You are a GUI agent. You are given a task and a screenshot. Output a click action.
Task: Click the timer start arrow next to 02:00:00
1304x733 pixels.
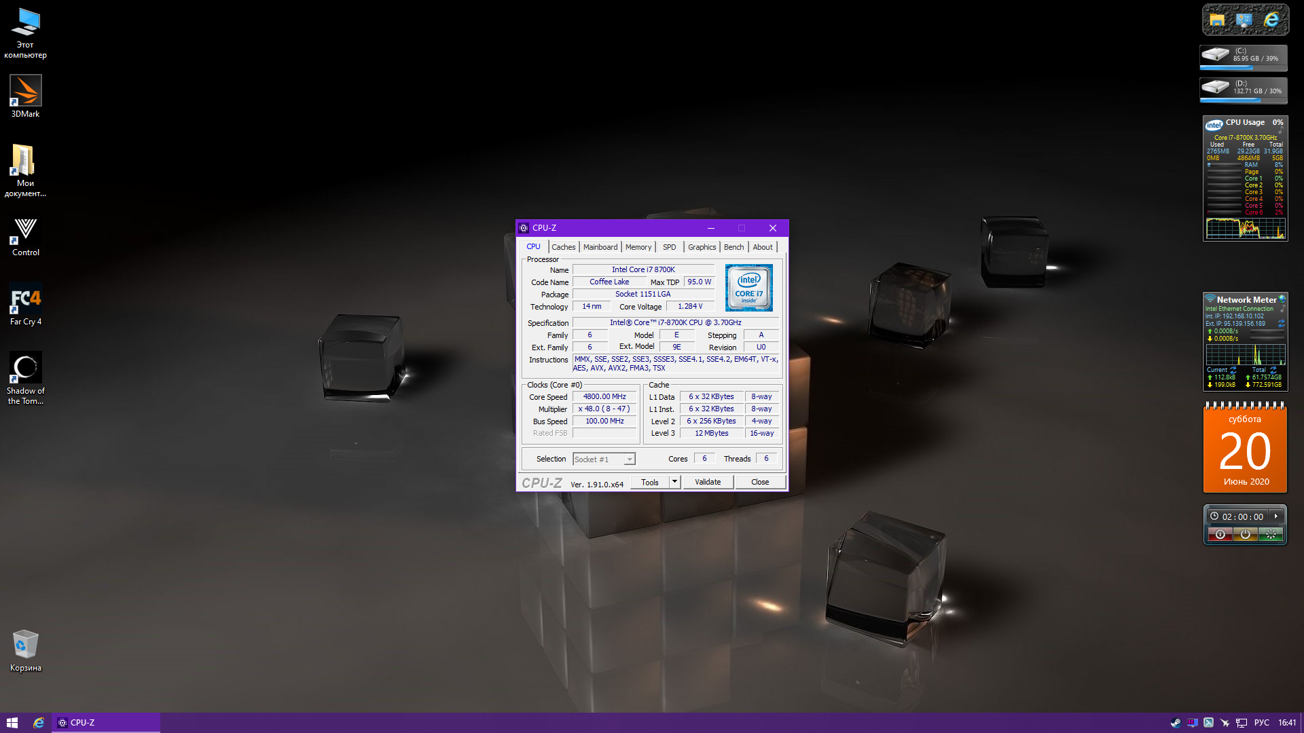(x=1276, y=516)
